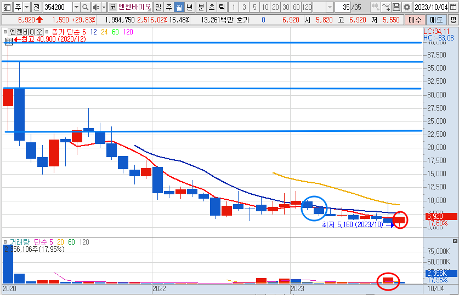Open chart settings gear icon

(x=406, y=7)
